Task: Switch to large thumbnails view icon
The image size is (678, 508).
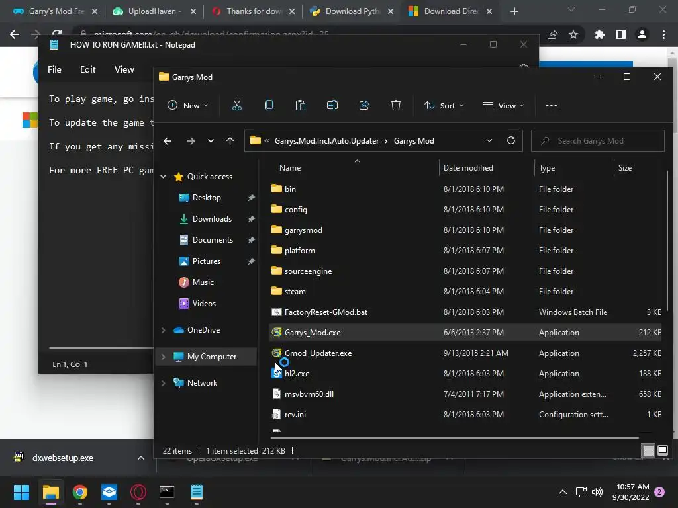Action: [x=662, y=451]
